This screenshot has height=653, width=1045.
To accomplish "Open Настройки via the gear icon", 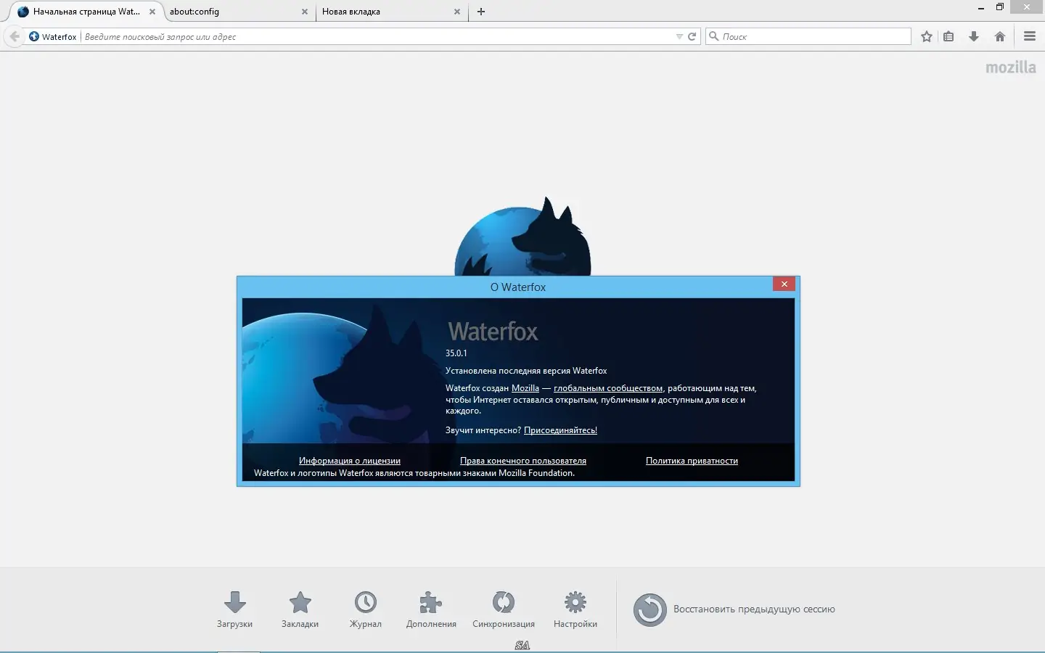I will (x=575, y=603).
